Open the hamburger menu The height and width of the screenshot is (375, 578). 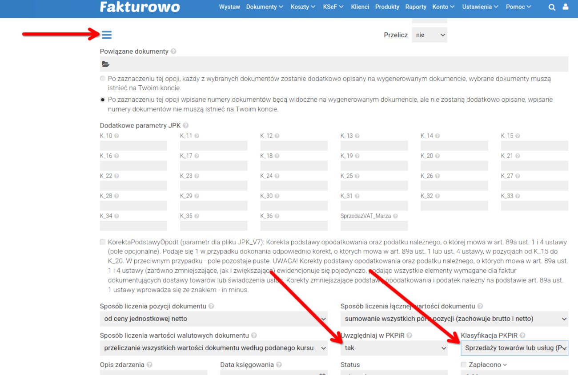point(107,35)
